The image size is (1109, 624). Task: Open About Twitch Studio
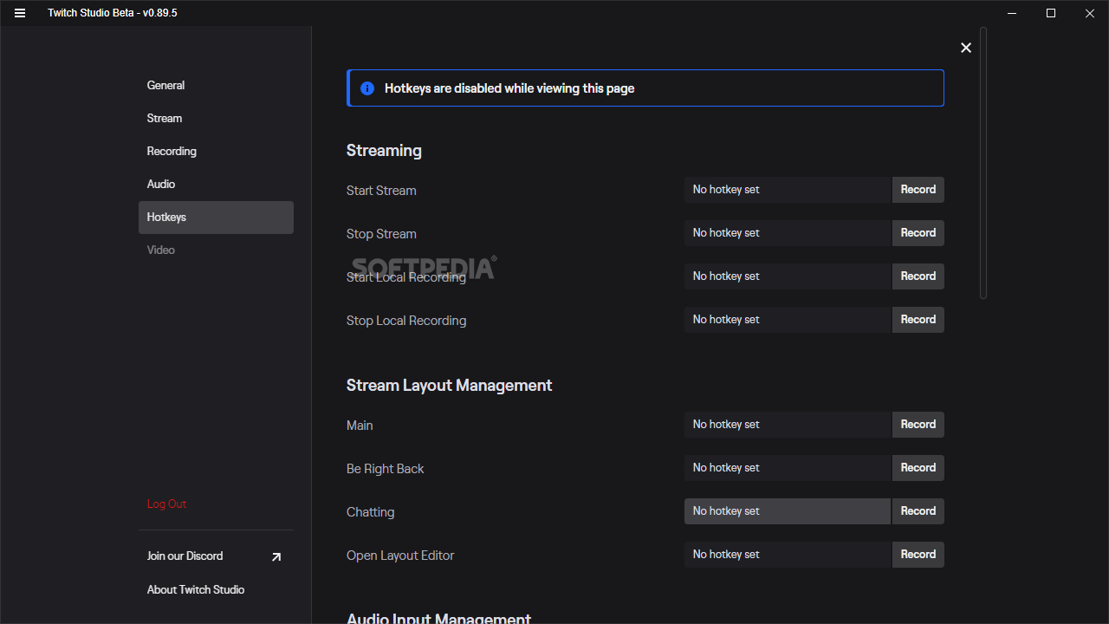(216, 589)
